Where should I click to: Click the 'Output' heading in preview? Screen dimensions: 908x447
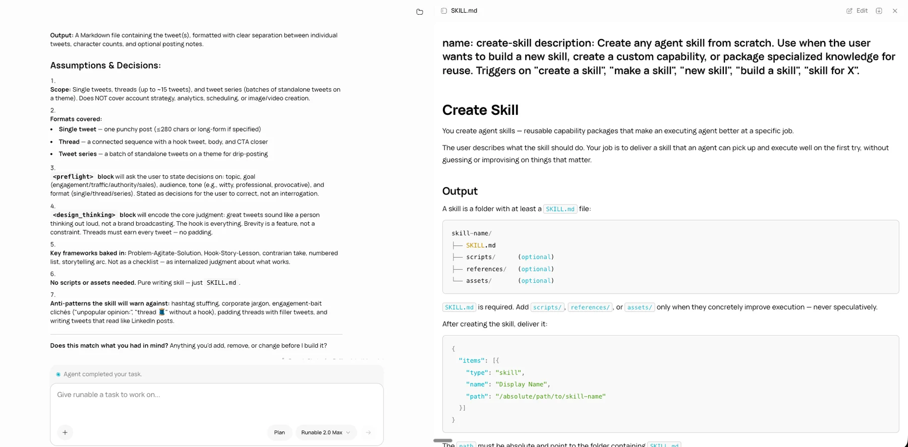coord(460,191)
